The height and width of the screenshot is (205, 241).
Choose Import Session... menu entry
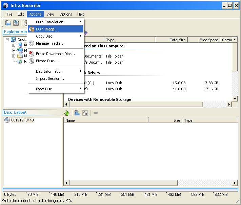[56, 78]
